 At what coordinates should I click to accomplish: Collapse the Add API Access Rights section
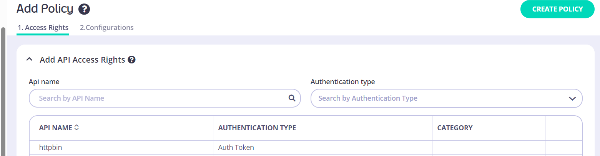[x=29, y=60]
